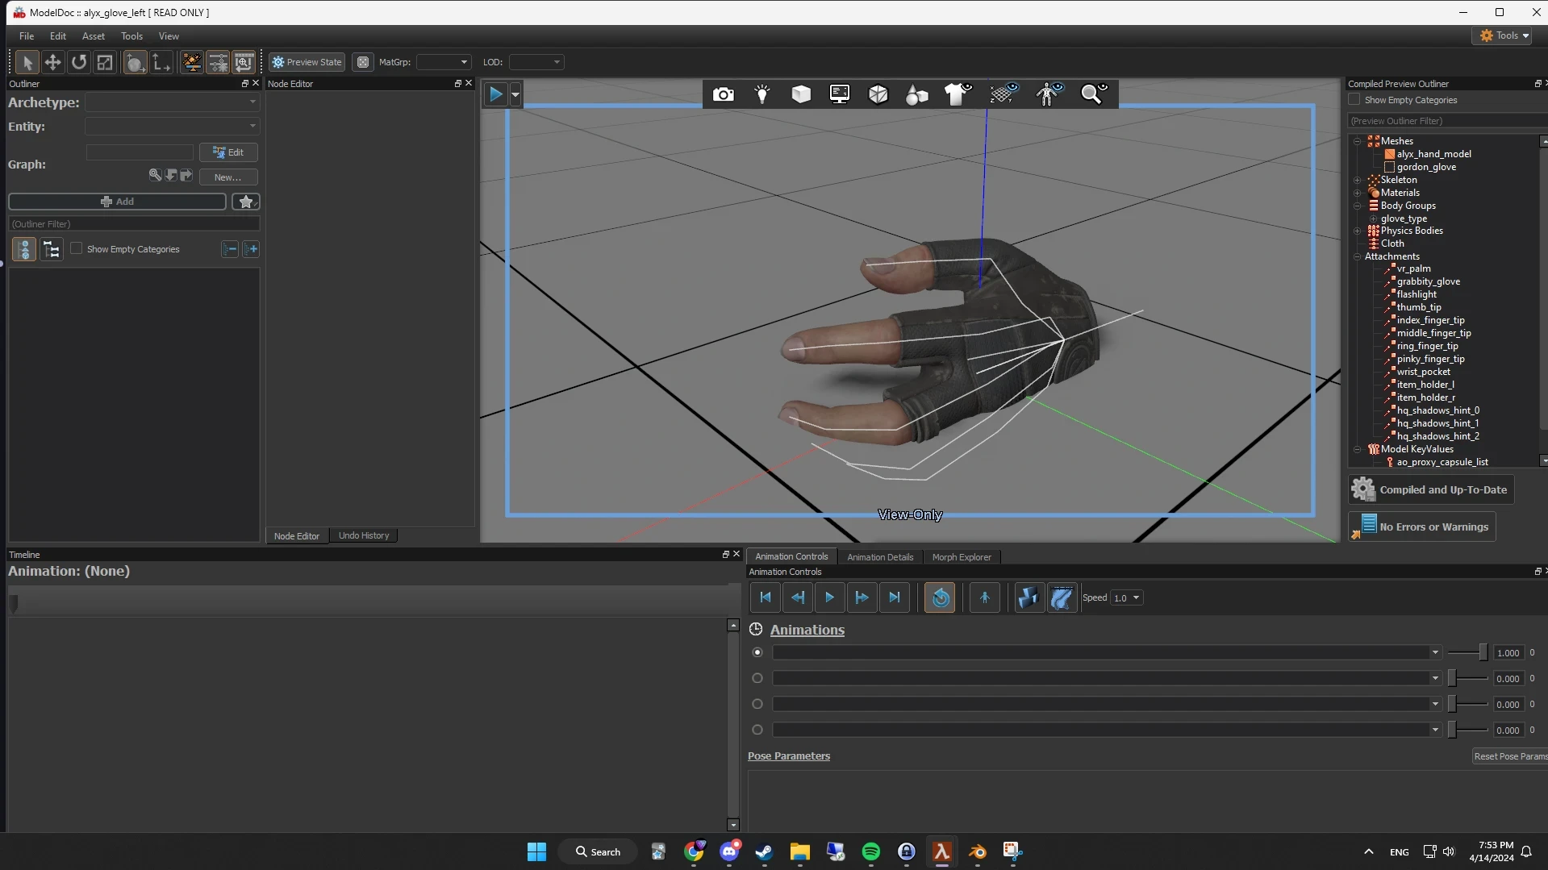Play the animation forward
The height and width of the screenshot is (870, 1548).
click(x=829, y=597)
